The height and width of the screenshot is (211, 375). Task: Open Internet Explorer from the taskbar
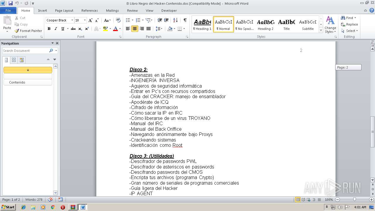(23, 207)
